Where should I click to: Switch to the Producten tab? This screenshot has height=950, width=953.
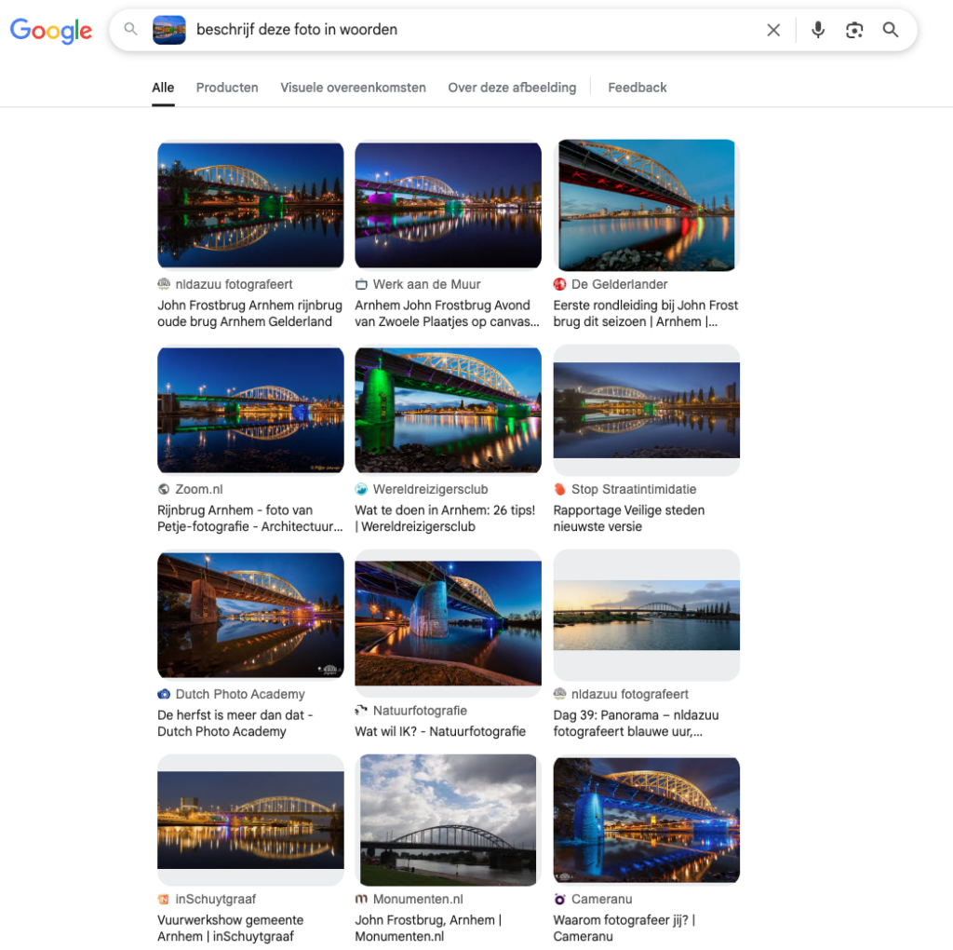(x=227, y=88)
